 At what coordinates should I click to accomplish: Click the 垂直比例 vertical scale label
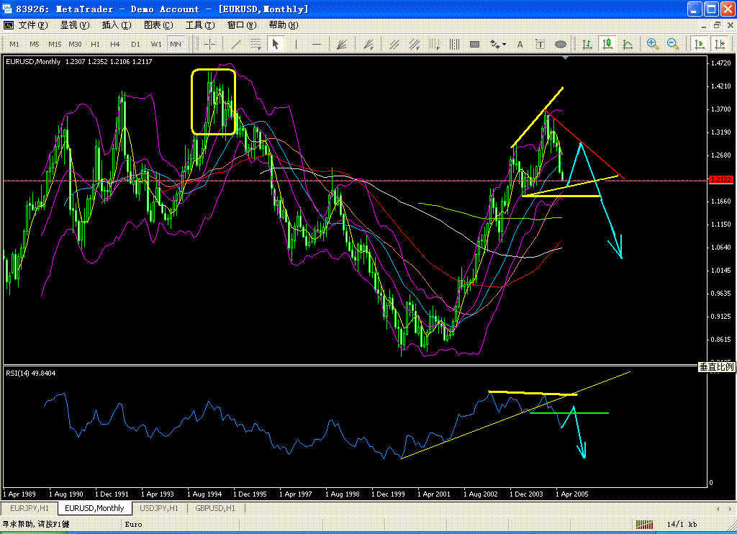716,366
